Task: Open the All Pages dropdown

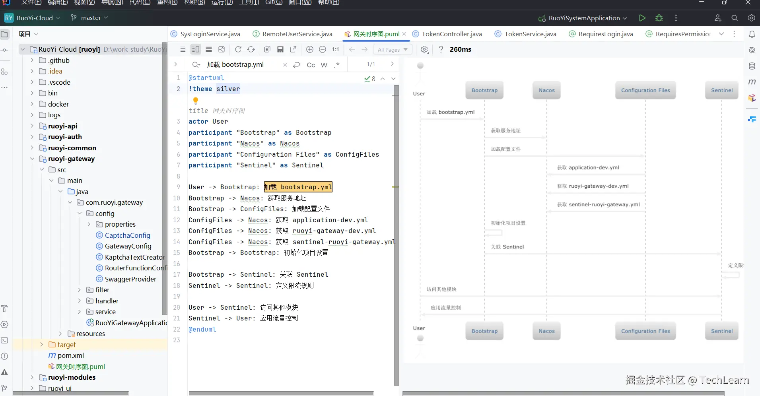Action: pos(393,50)
